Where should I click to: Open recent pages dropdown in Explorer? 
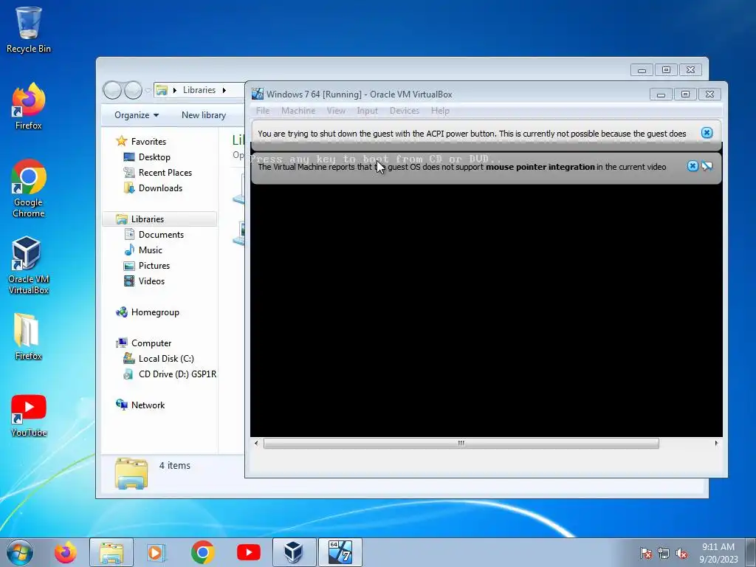click(x=148, y=90)
